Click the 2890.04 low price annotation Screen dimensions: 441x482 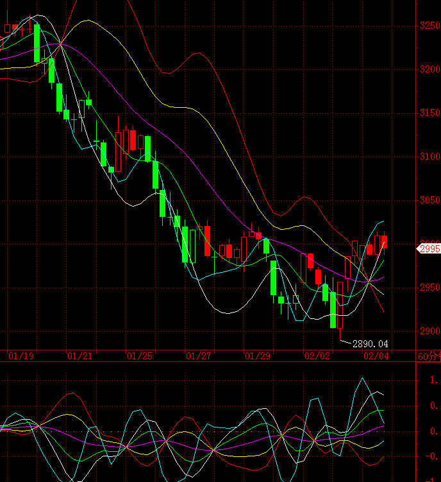pos(370,343)
